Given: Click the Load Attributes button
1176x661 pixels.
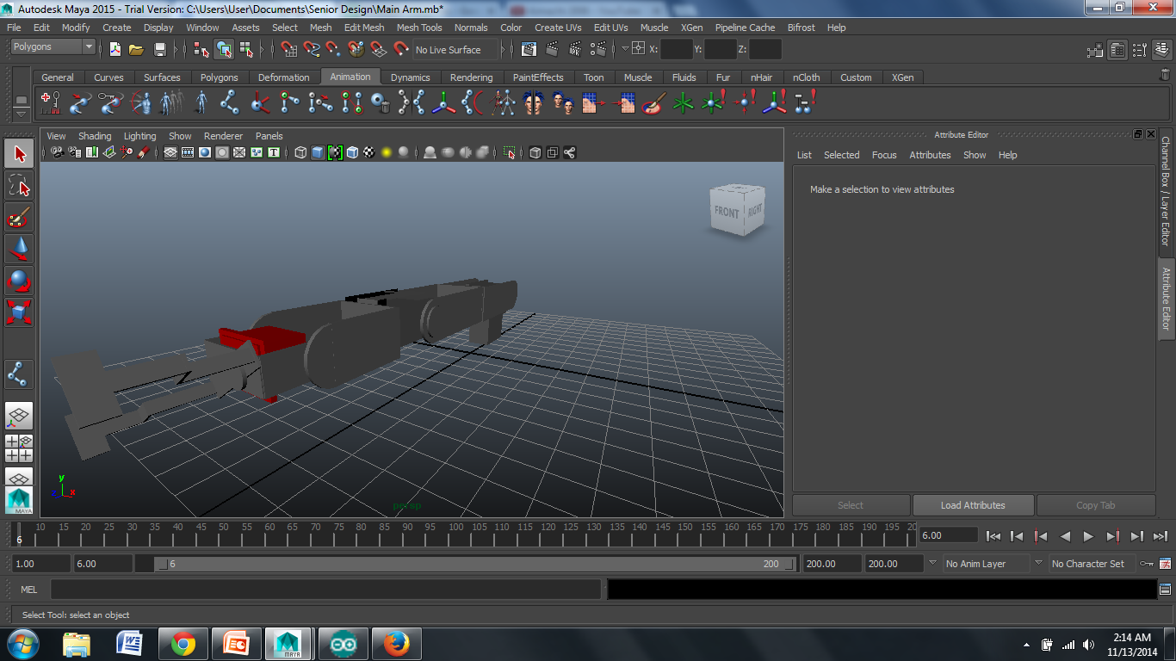Looking at the screenshot, I should point(972,505).
